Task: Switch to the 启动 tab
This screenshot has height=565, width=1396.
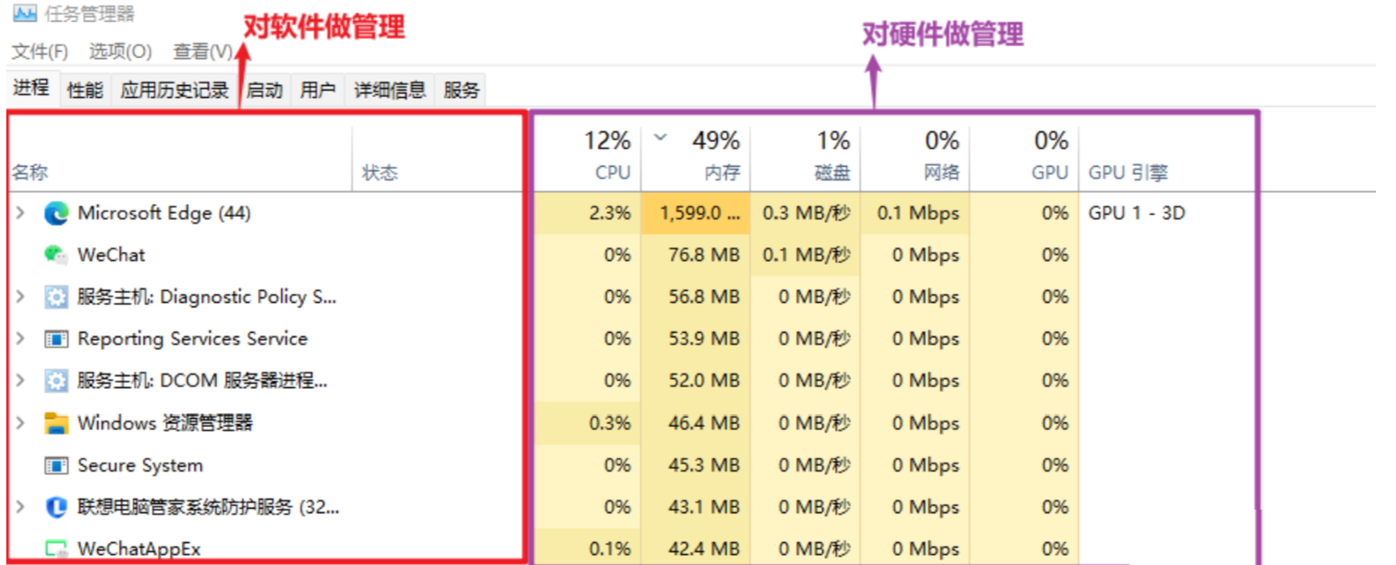Action: pyautogui.click(x=265, y=90)
